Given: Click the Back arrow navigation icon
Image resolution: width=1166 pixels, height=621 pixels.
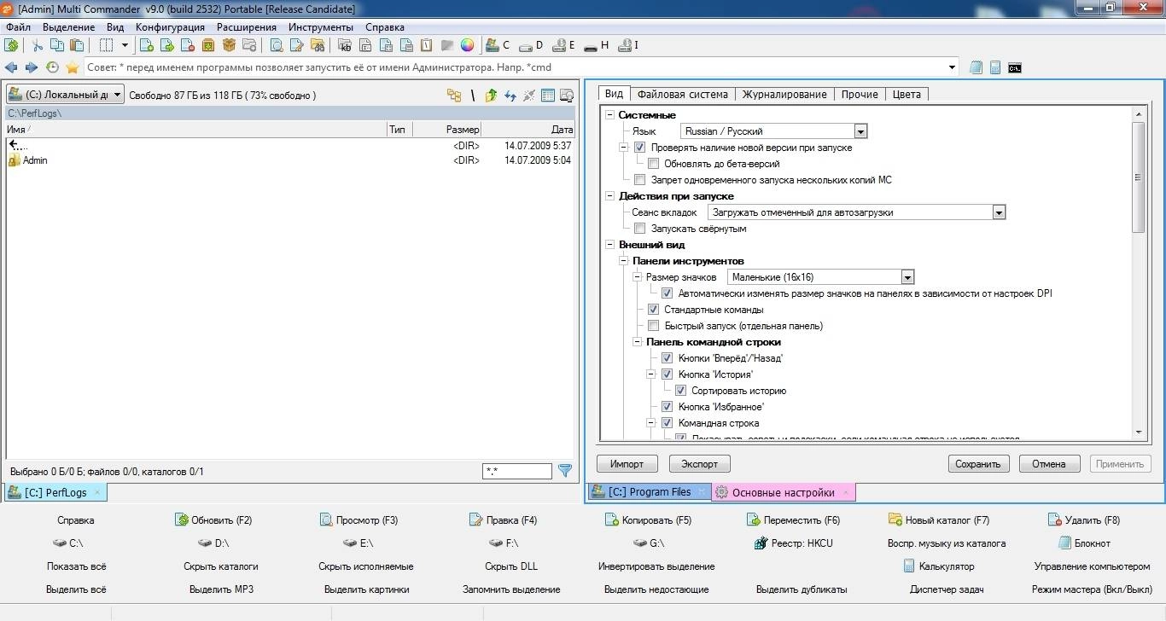Looking at the screenshot, I should [x=11, y=67].
